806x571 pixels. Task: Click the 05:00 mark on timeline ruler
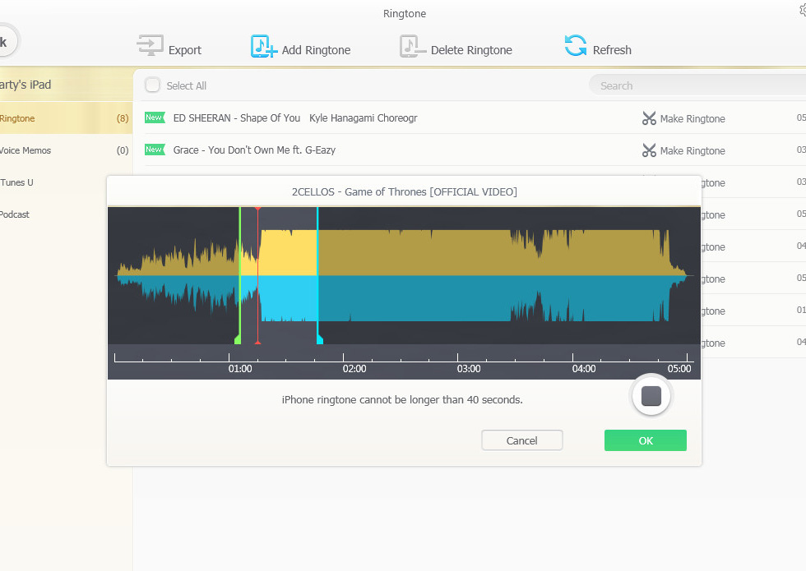coord(679,369)
